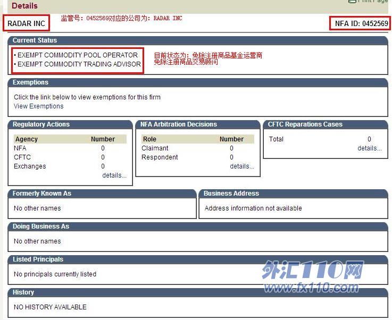Screen dimensions: 392x320
Task: Click the Exchanges row in Regulatory Actions
Action: click(70, 166)
